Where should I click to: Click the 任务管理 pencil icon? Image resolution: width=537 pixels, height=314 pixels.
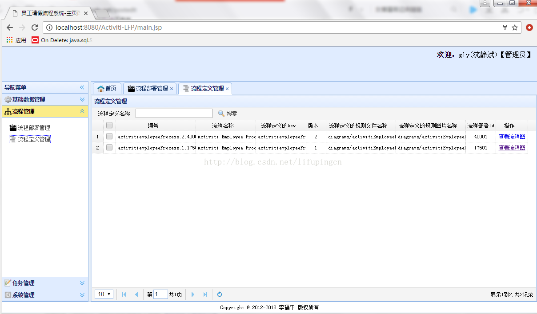tap(8, 283)
